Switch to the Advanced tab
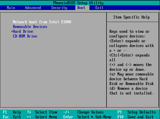The image size is (160, 119). pos(33,8)
